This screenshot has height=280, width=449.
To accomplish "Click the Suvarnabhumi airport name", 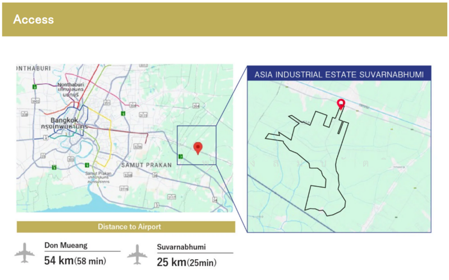I will (x=180, y=246).
